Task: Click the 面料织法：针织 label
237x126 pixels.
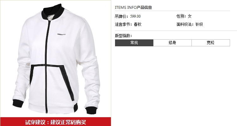Action: click(190, 25)
